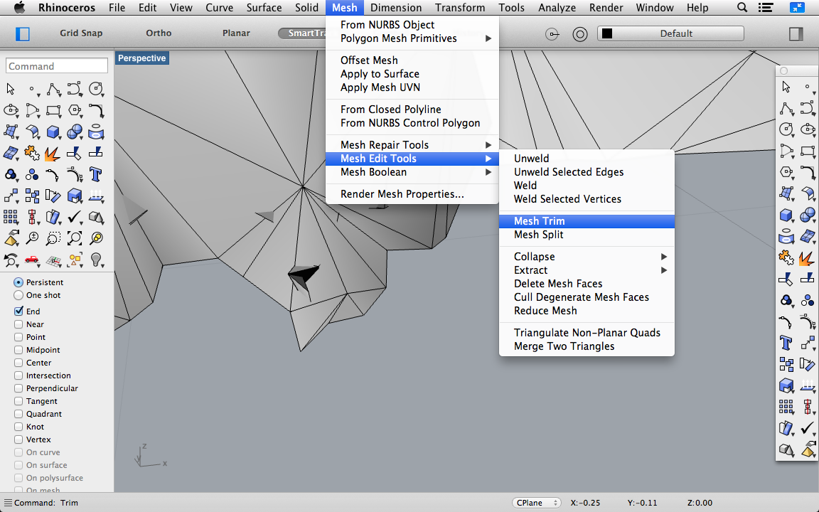819x512 pixels.
Task: Click the Box tool icon
Action: tap(54, 132)
